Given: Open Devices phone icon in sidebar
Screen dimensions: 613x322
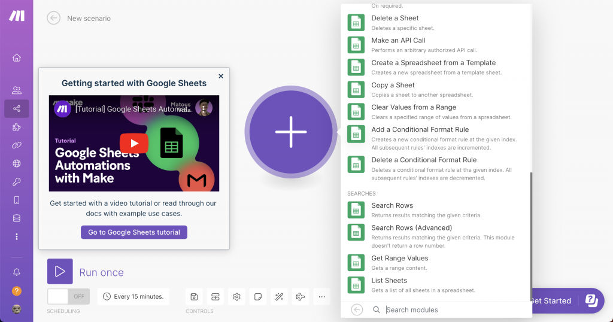Looking at the screenshot, I should click(x=16, y=200).
